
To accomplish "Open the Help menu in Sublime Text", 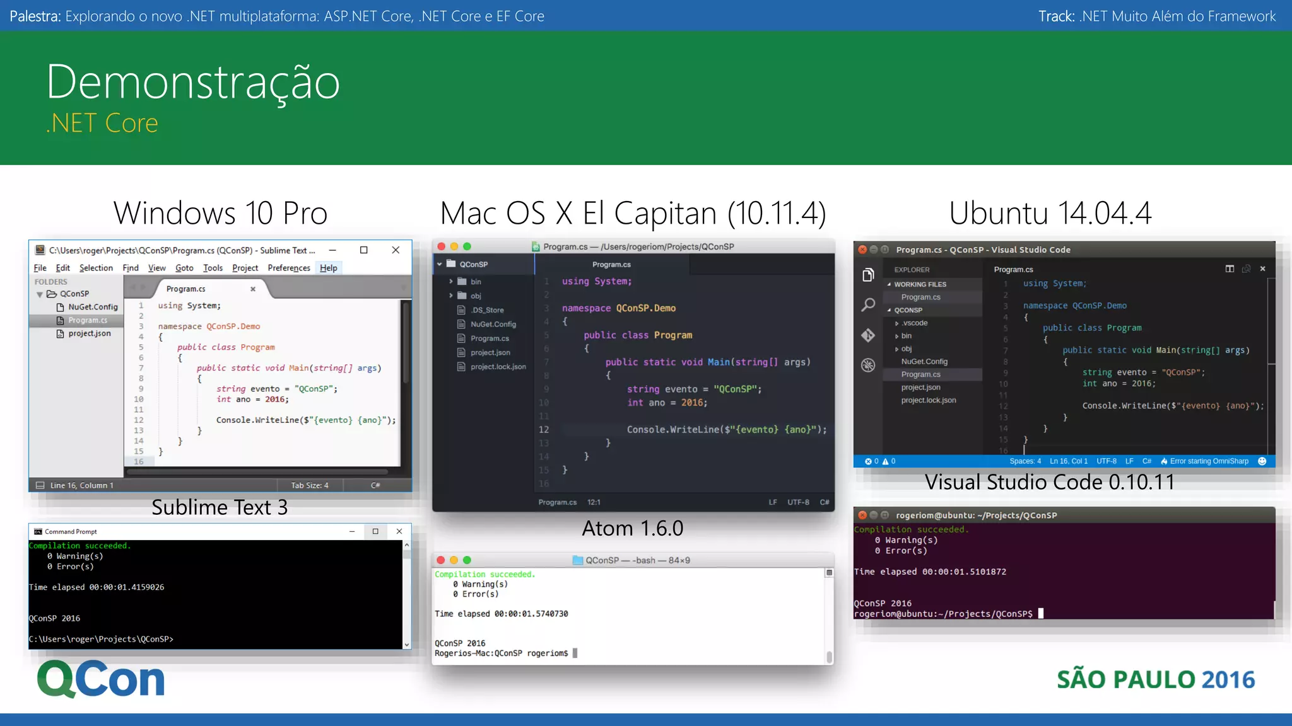I will [329, 268].
